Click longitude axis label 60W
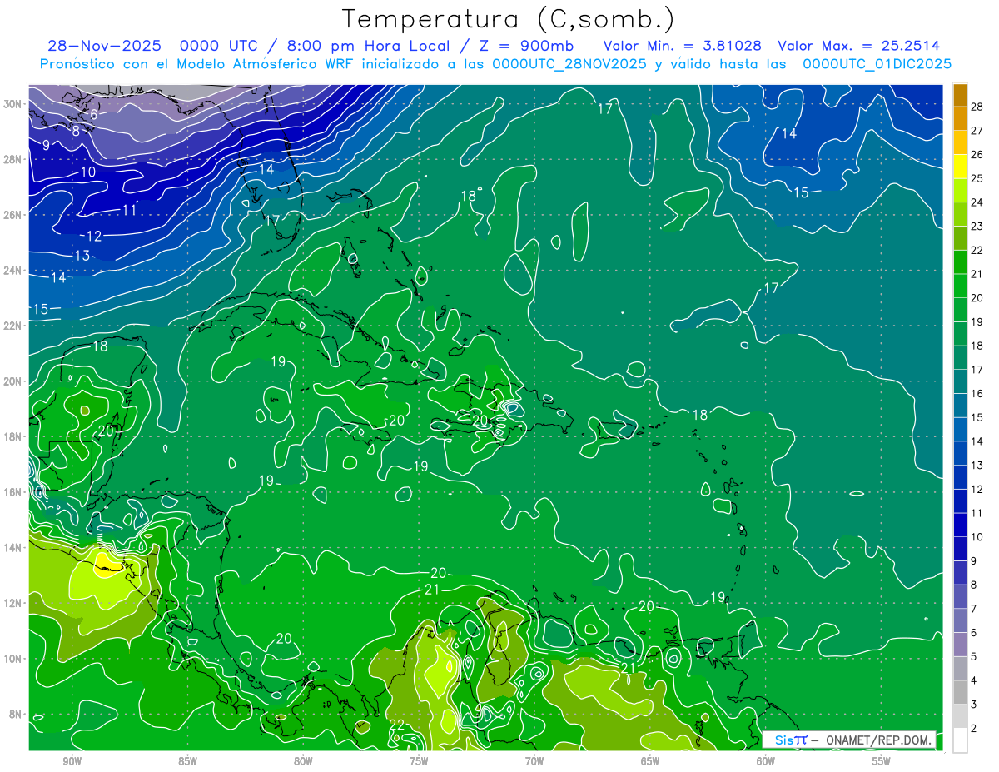This screenshot has width=999, height=772. point(766,761)
